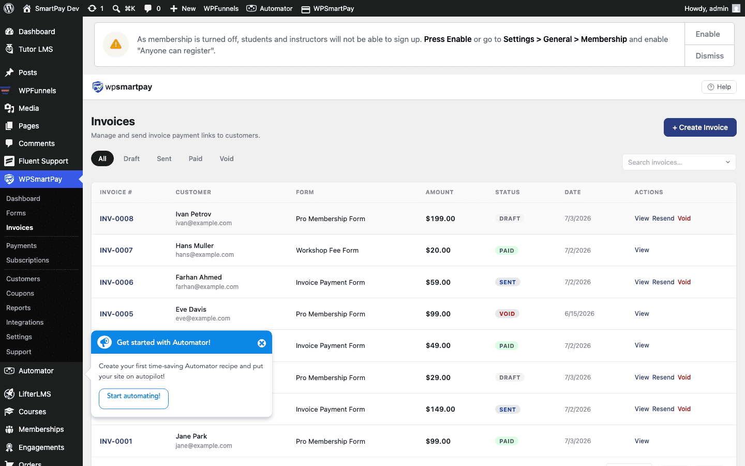Click the WPSmartPay card icon in admin bar

pyautogui.click(x=306, y=9)
